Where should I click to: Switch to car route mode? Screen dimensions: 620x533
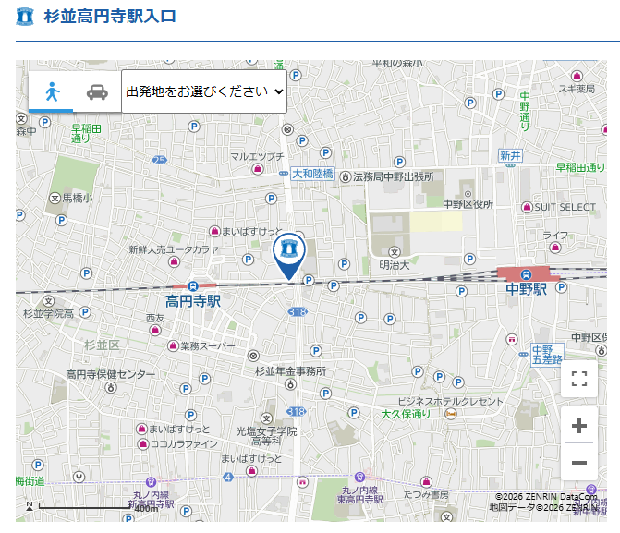pyautogui.click(x=97, y=92)
